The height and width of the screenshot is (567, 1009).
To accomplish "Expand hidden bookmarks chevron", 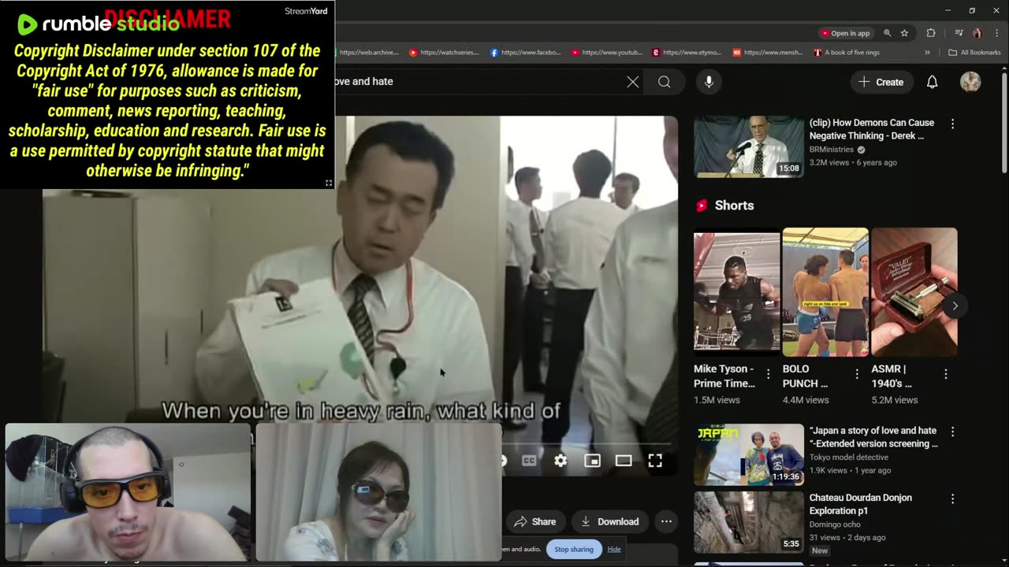I will 927,53.
